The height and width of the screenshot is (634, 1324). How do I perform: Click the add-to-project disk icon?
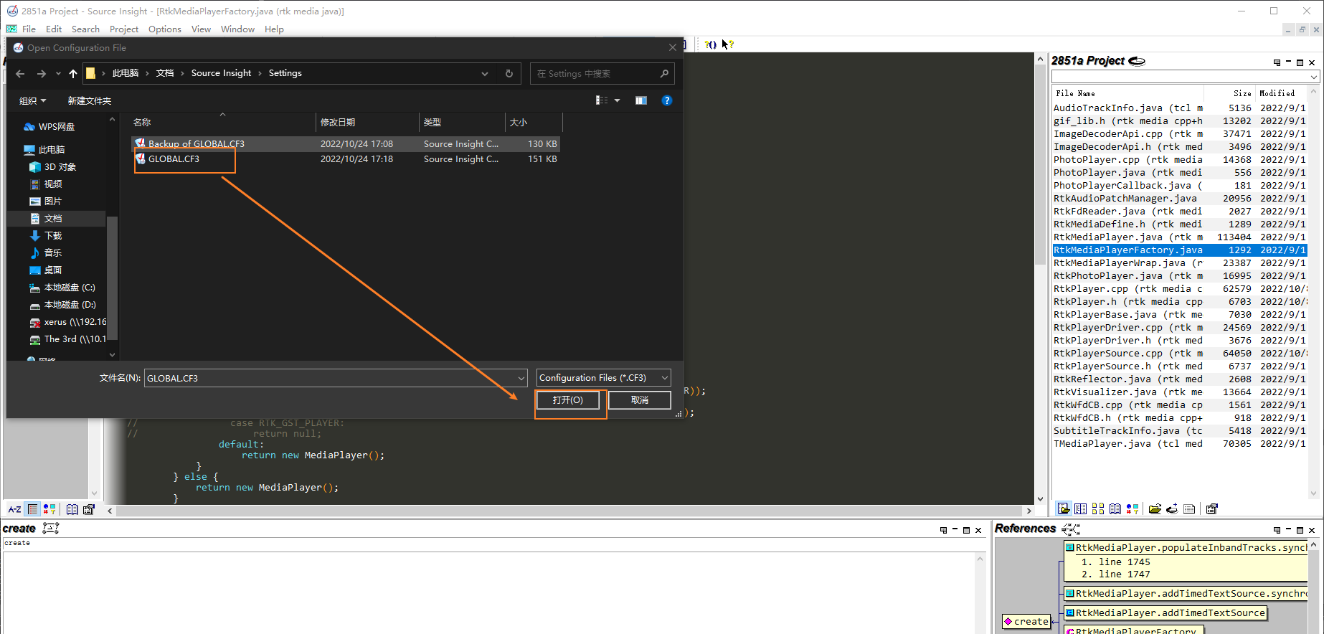pos(1172,508)
